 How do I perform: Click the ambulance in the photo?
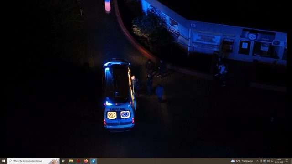pyautogui.click(x=119, y=95)
